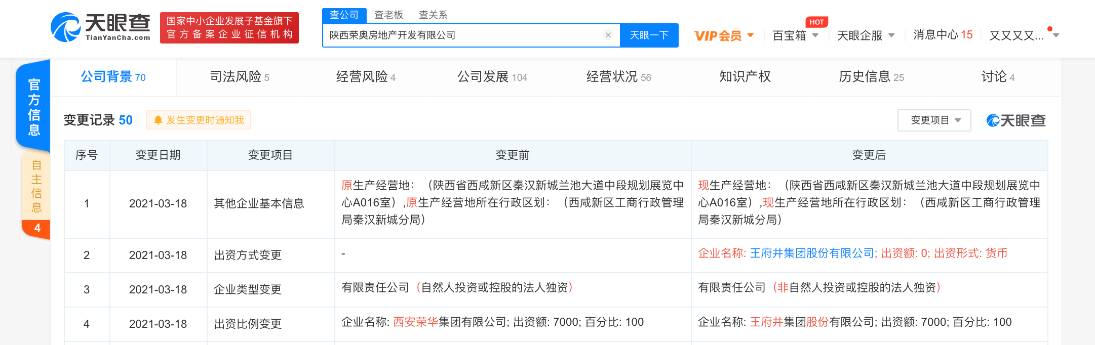This screenshot has height=345, width=1095.
Task: Click the 变更后 column header
Action: click(x=869, y=155)
